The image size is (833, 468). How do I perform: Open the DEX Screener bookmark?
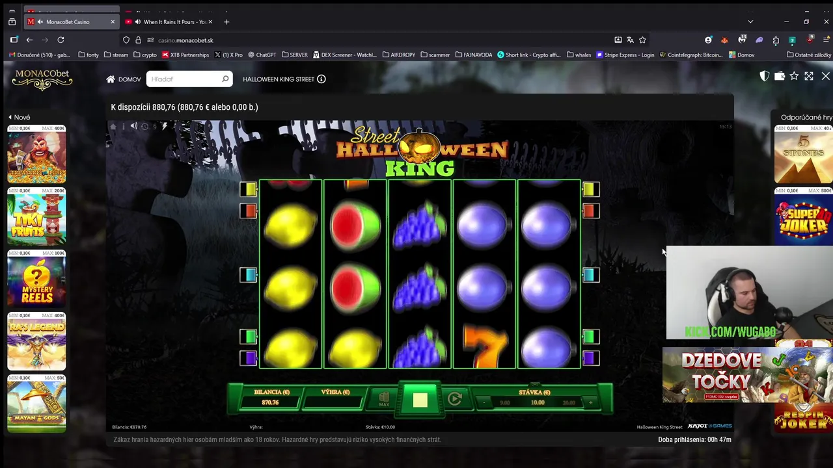point(345,55)
